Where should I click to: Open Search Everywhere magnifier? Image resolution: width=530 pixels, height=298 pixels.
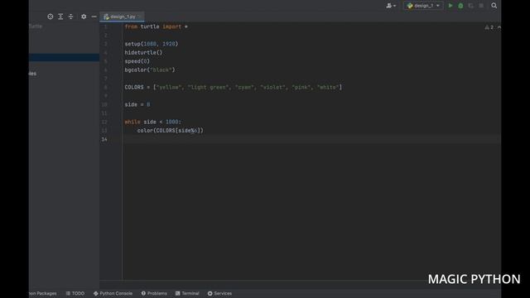pyautogui.click(x=494, y=6)
